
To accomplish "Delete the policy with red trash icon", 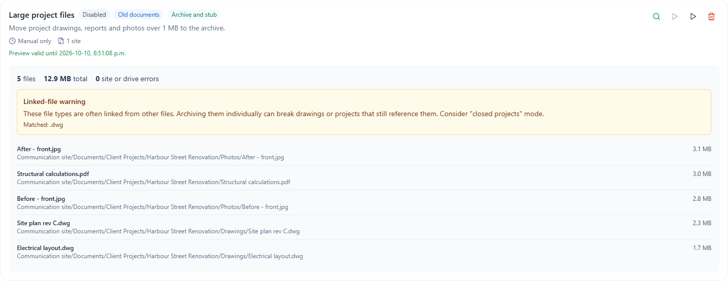I will 711,17.
